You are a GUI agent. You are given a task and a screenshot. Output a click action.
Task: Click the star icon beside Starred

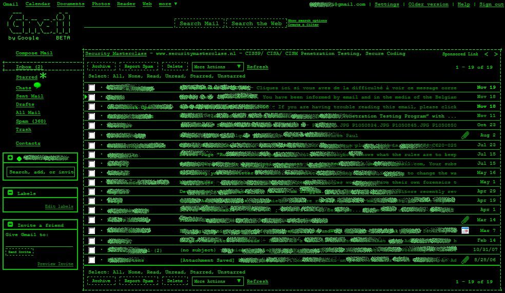(43, 75)
